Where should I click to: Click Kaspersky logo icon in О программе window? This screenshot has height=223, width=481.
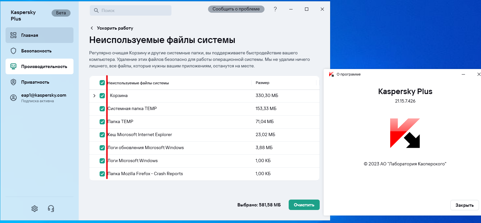(x=331, y=74)
